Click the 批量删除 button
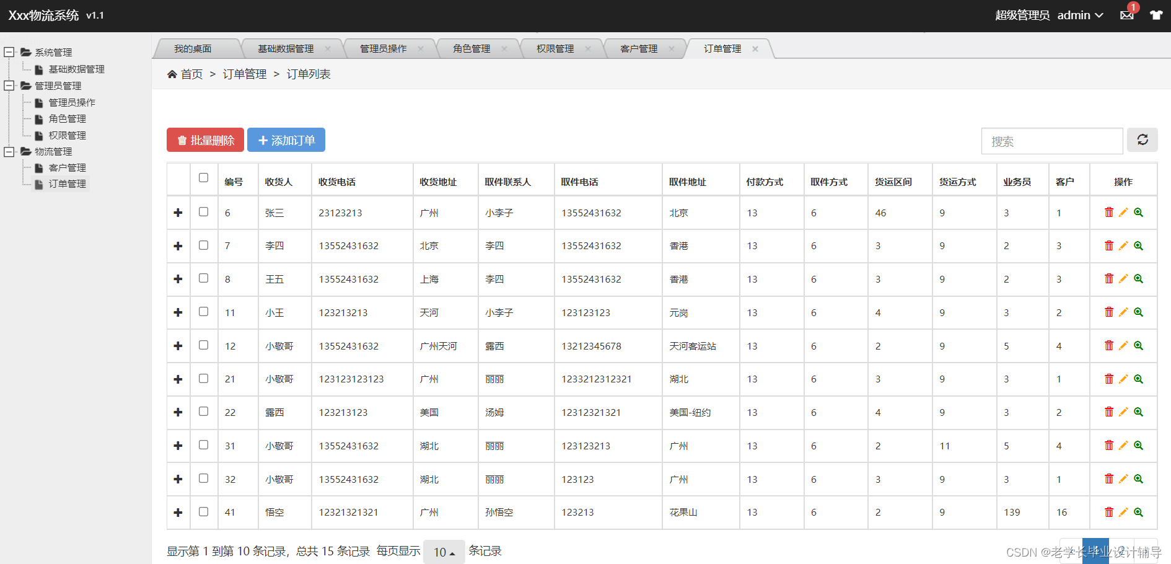1171x564 pixels. [205, 139]
